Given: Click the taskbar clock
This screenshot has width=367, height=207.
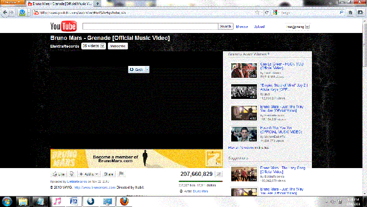Looking at the screenshot, I should (353, 202).
